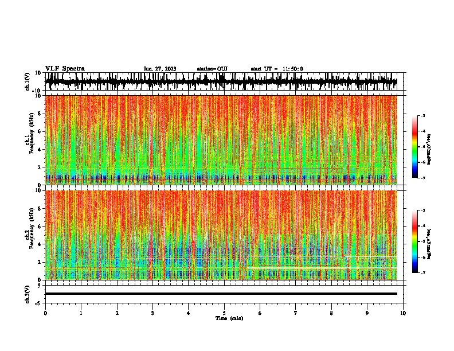Click the ch.3(V) axis label
Viewport: 454px width, 351px height.
[28, 294]
